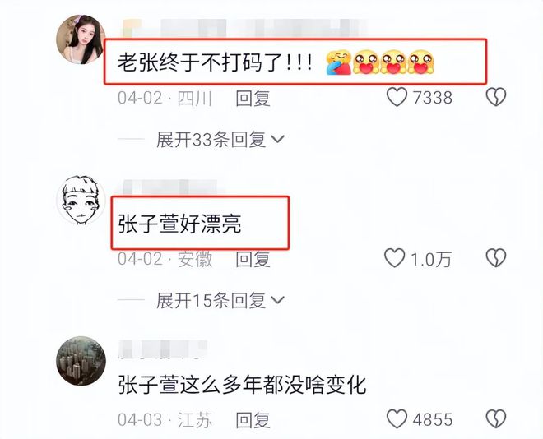The width and height of the screenshot is (543, 439).
Task: Reply to the 安徽 user's comment
Action: (253, 259)
